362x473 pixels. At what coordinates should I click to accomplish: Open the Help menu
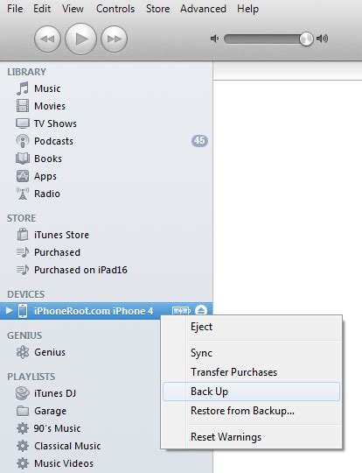(x=247, y=9)
